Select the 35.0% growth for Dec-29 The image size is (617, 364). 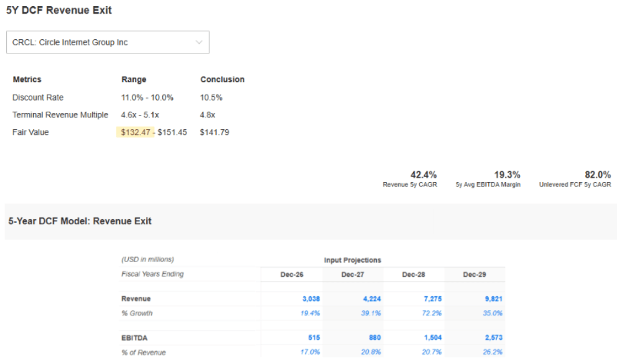coord(493,313)
